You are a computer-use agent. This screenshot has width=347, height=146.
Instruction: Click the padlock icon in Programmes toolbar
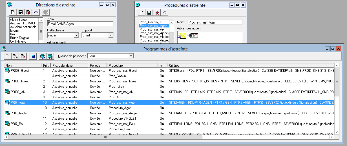click(x=34, y=56)
